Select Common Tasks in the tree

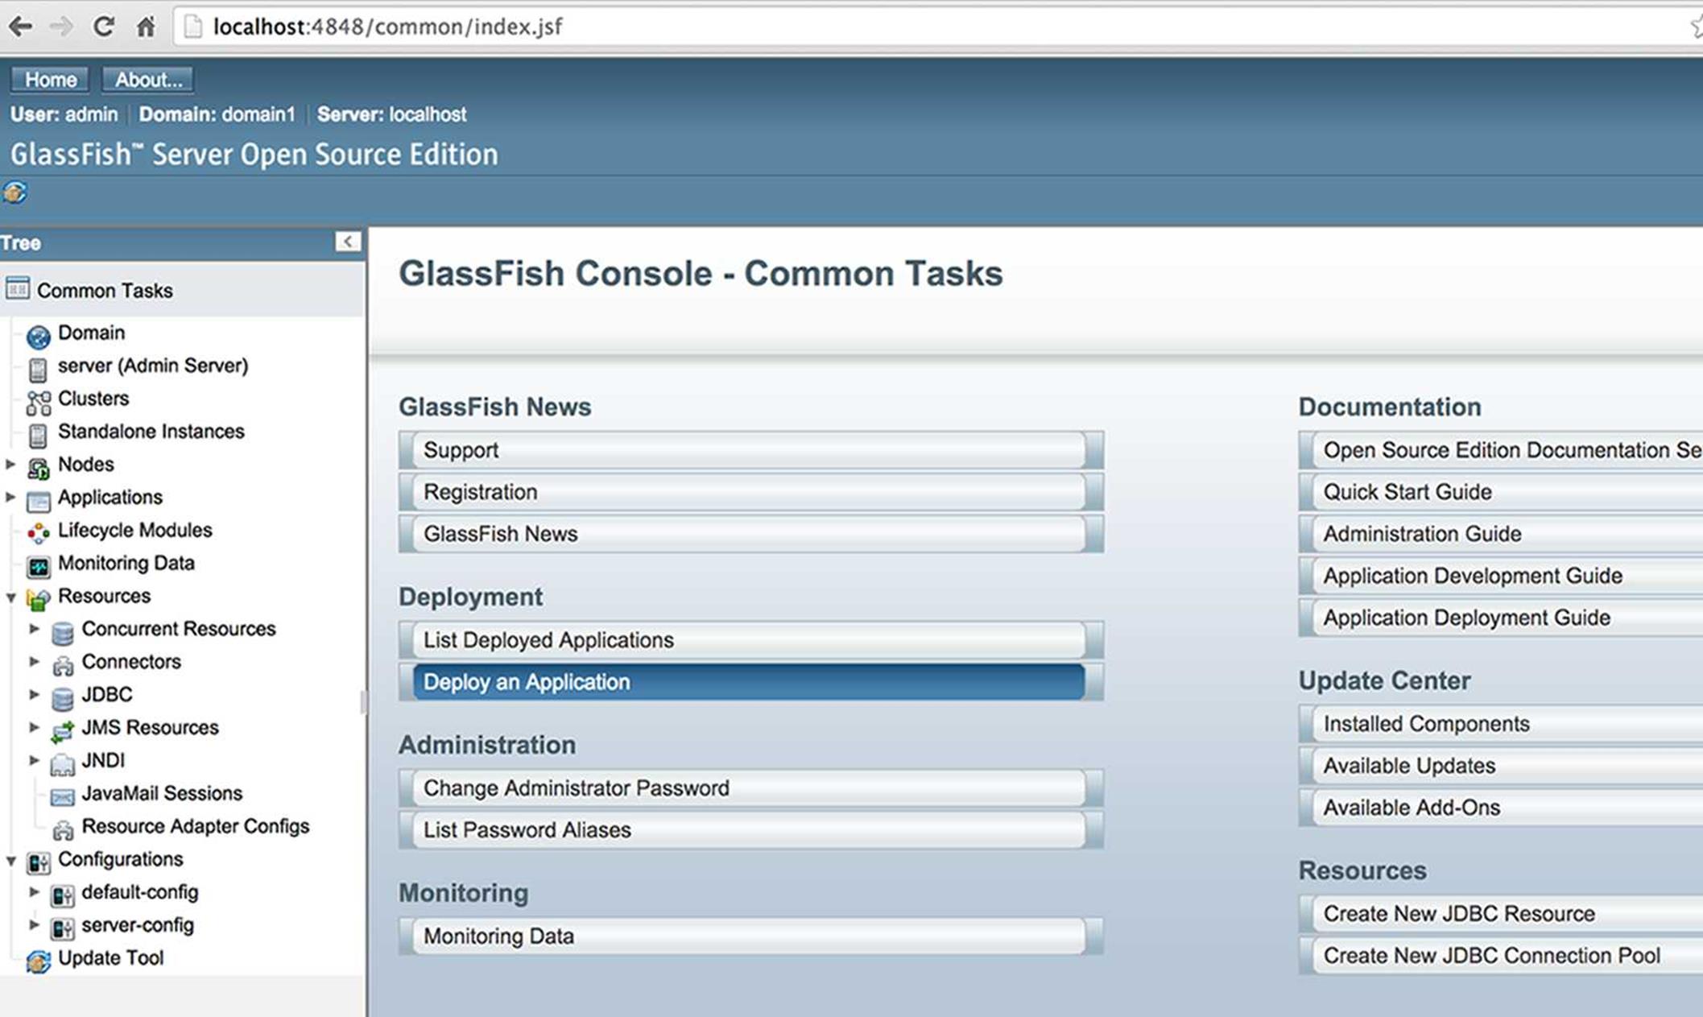[x=105, y=291]
